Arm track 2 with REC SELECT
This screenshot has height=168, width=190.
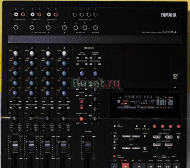tap(162, 126)
